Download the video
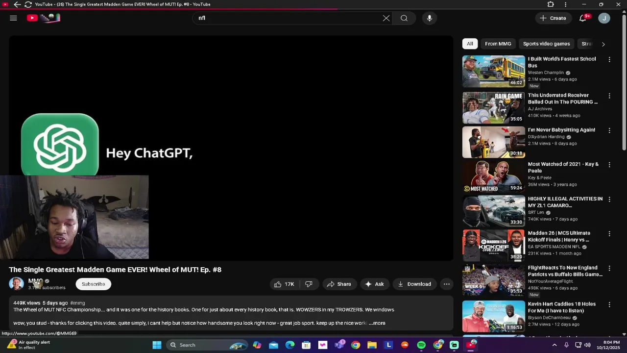 click(x=414, y=284)
